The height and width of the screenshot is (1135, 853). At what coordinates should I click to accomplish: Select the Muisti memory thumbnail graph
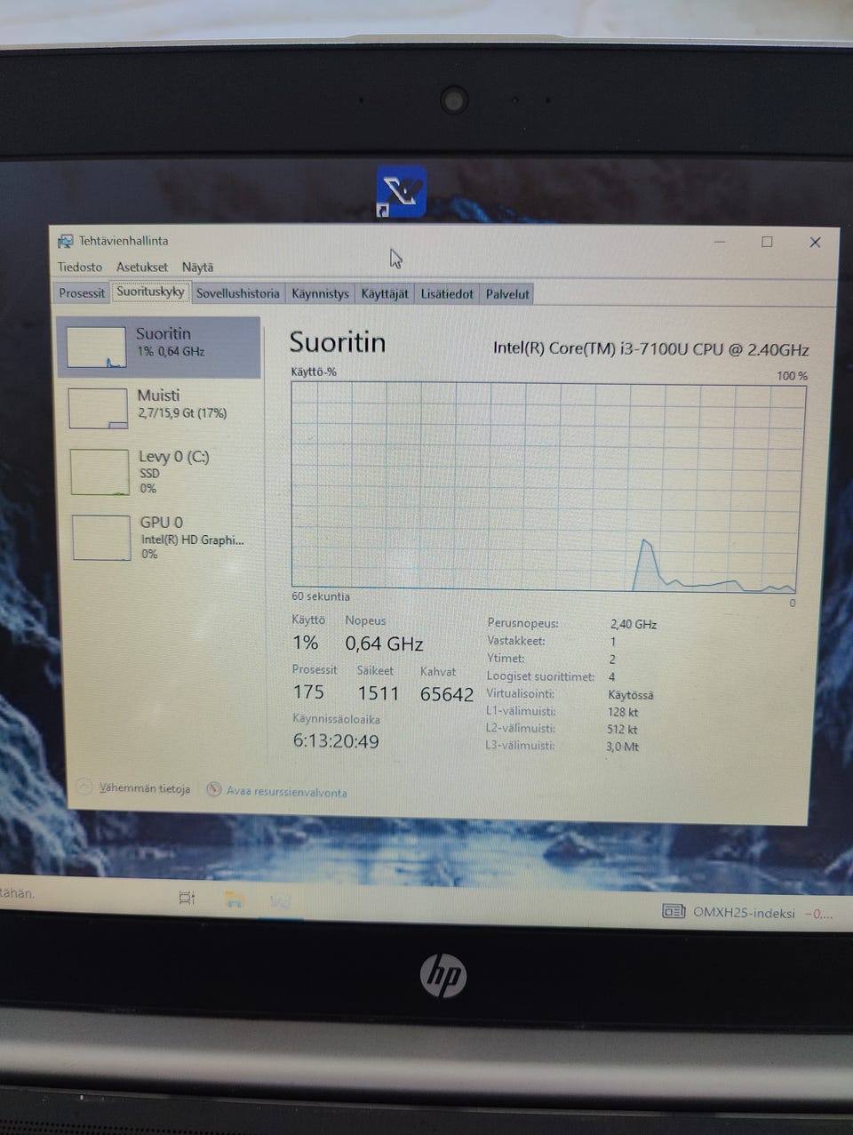coord(98,409)
